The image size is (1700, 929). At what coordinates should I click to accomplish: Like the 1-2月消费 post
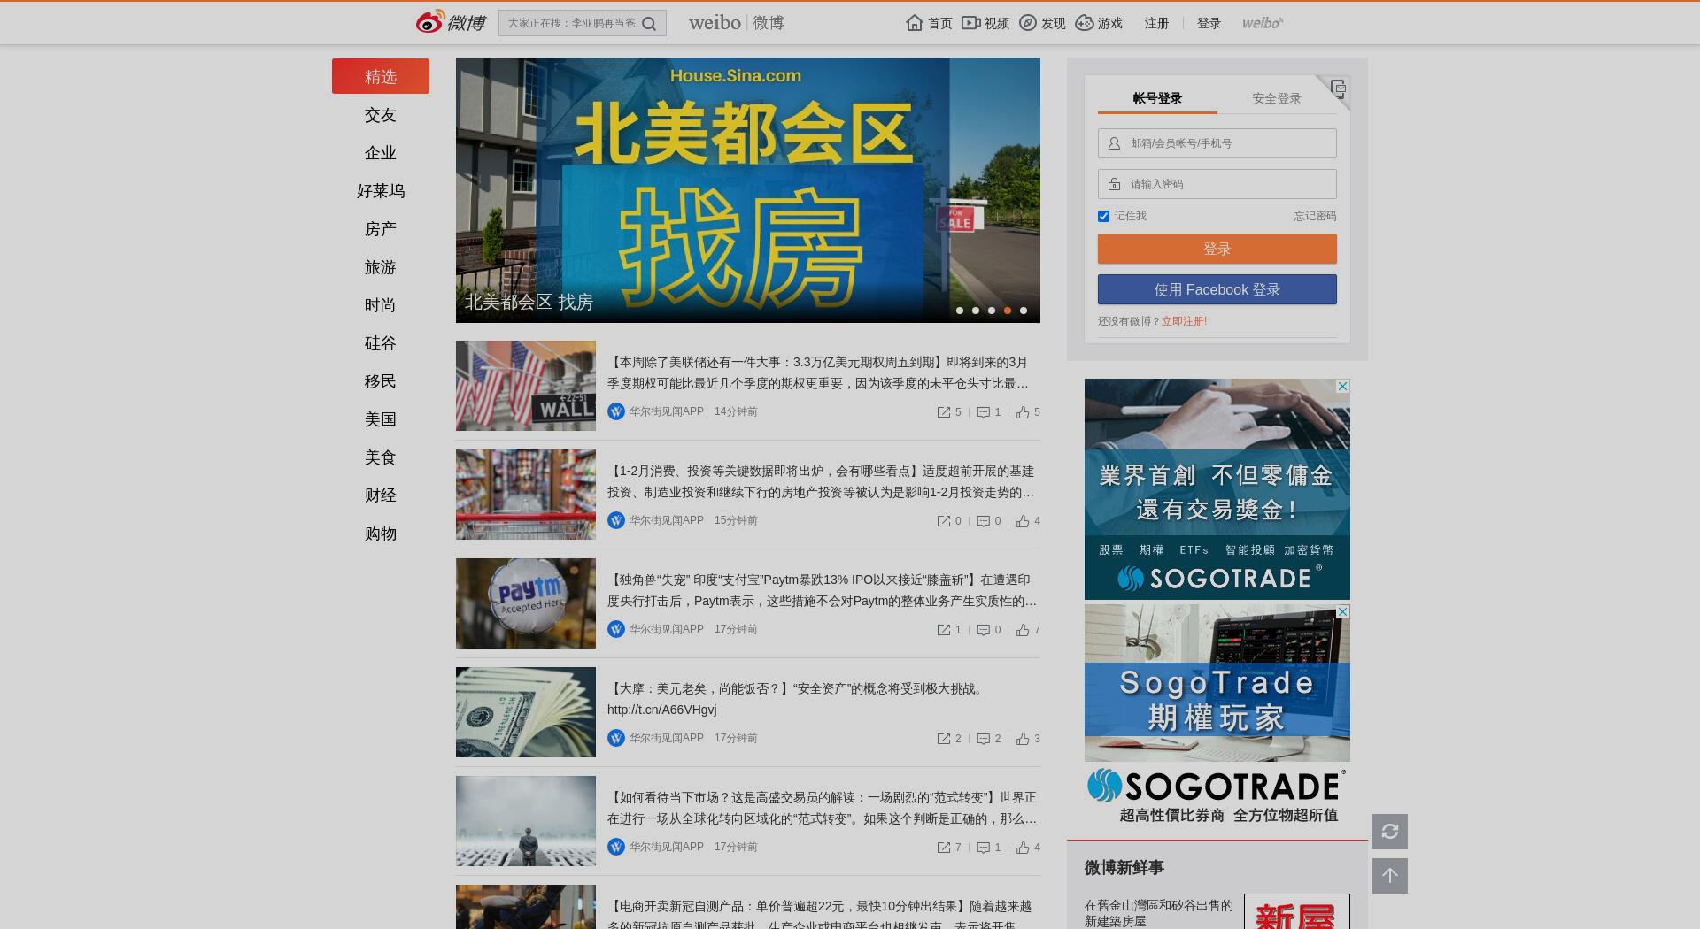pos(1023,521)
